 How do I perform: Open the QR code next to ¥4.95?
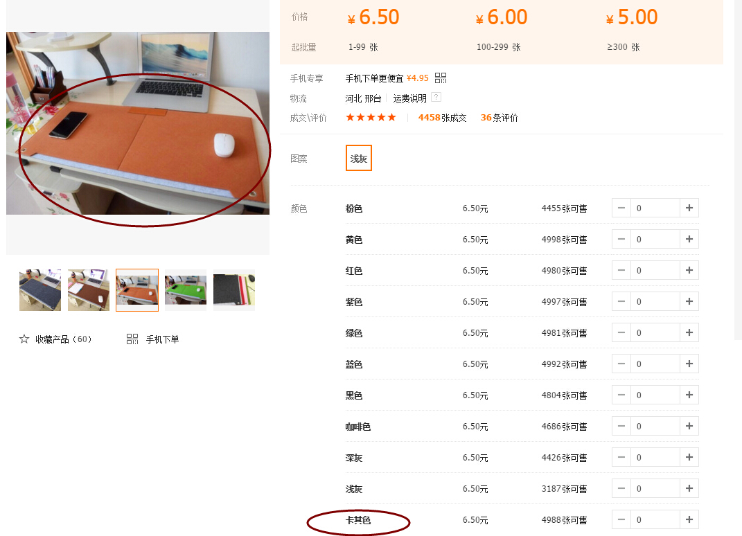(x=441, y=78)
